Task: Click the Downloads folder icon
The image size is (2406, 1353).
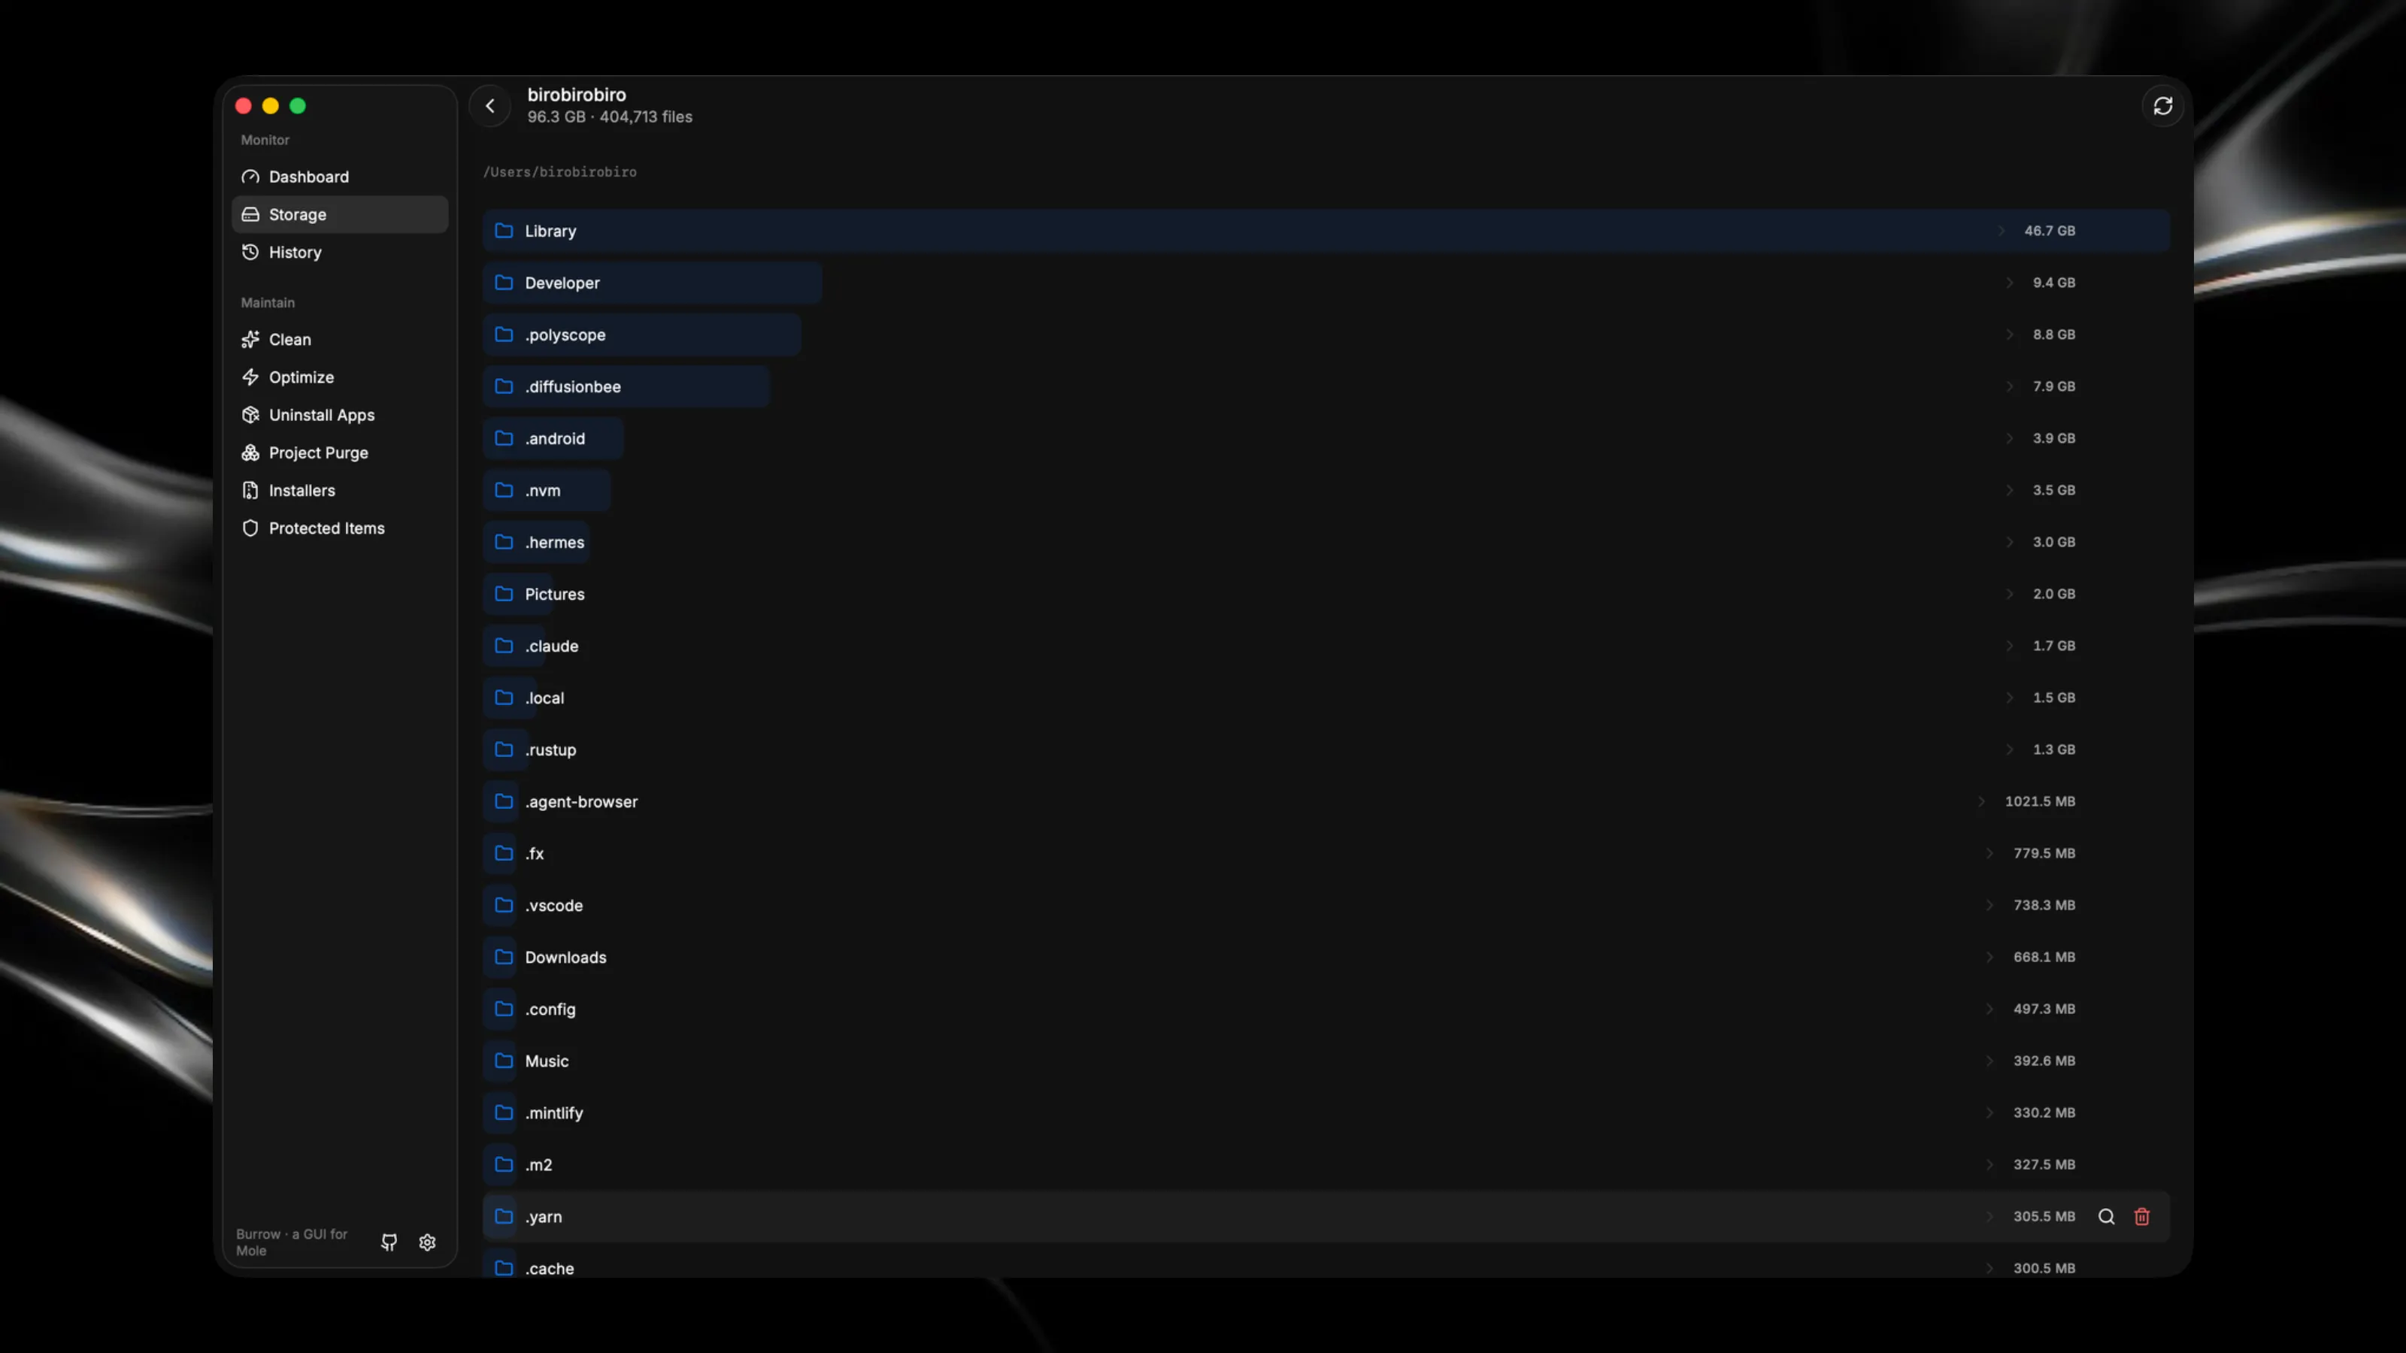Action: click(504, 957)
